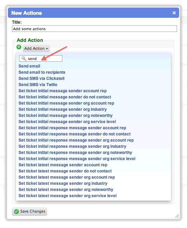
Task: Choose latest message sender org service level
Action: tap(67, 196)
